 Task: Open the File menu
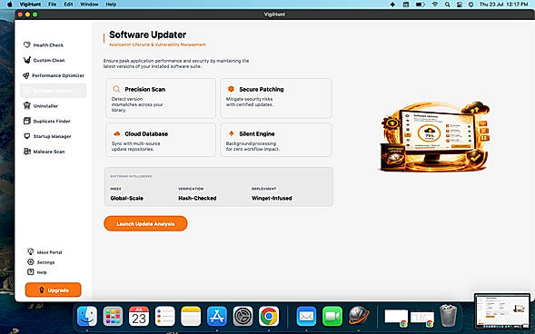pyautogui.click(x=52, y=5)
